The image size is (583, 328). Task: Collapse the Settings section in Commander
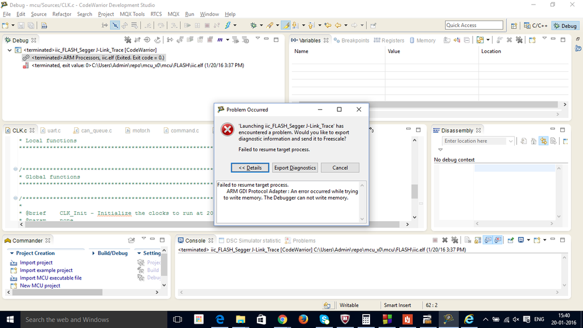point(139,253)
